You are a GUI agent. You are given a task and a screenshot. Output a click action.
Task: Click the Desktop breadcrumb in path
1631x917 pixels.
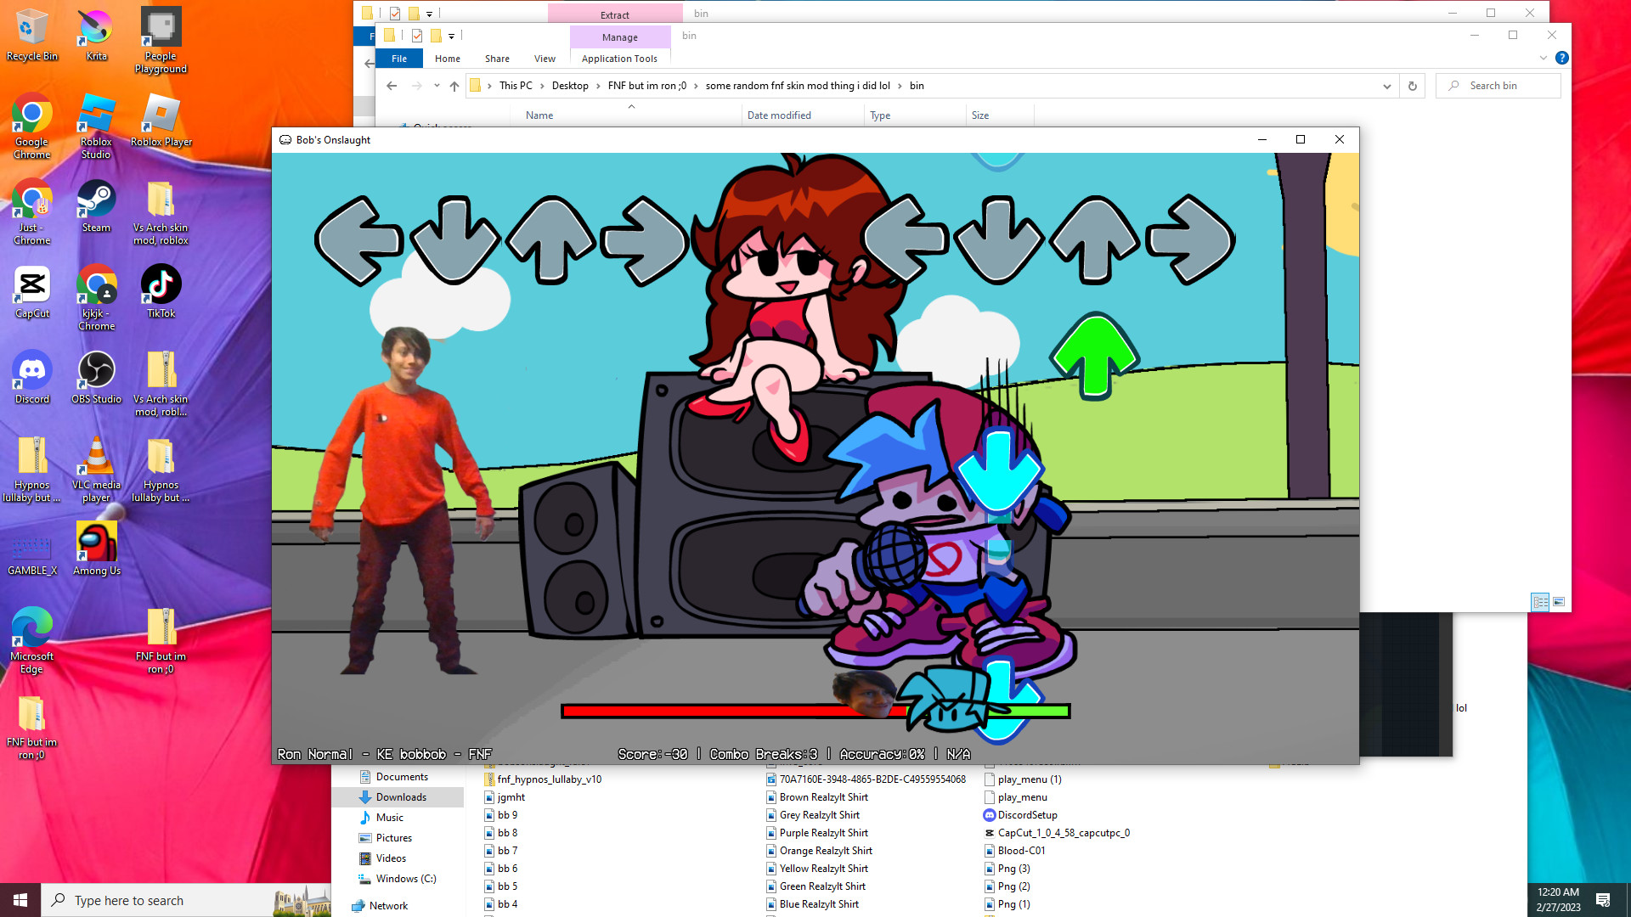(x=570, y=86)
